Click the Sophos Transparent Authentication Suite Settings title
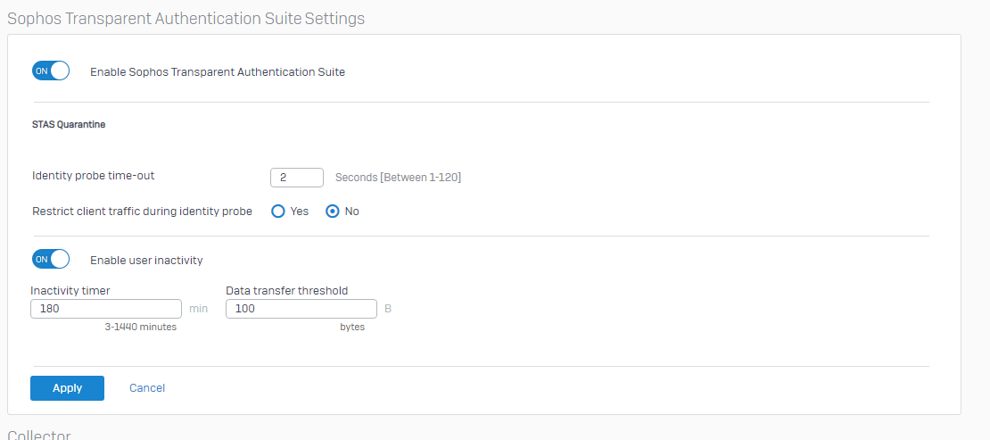 click(x=186, y=18)
